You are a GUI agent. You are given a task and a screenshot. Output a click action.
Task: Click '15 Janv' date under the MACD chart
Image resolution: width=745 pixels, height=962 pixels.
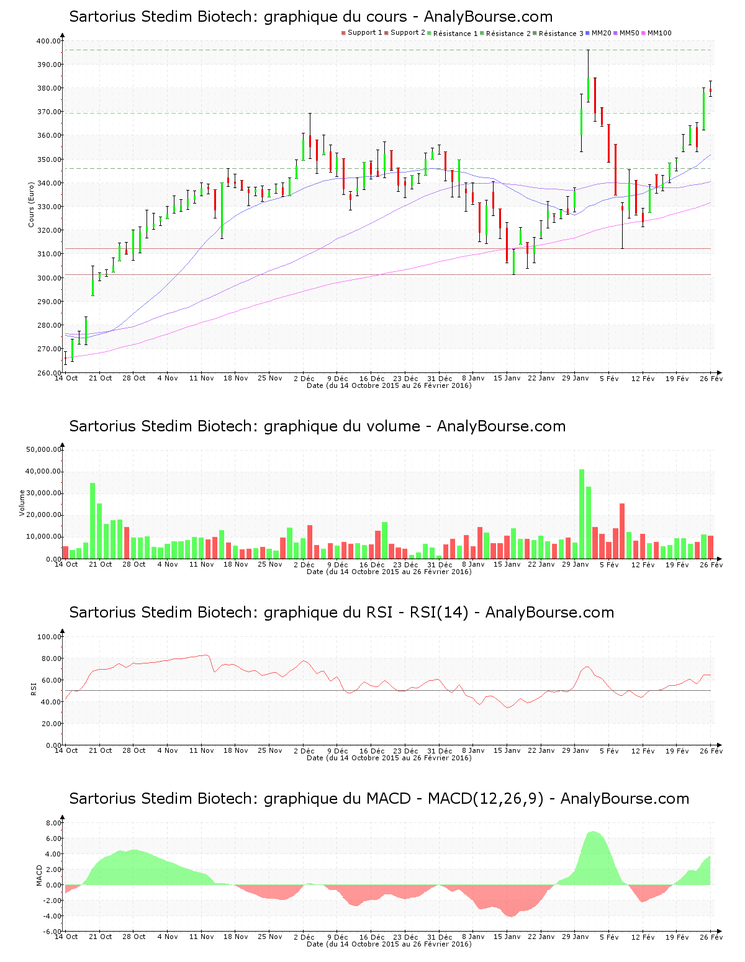(507, 937)
